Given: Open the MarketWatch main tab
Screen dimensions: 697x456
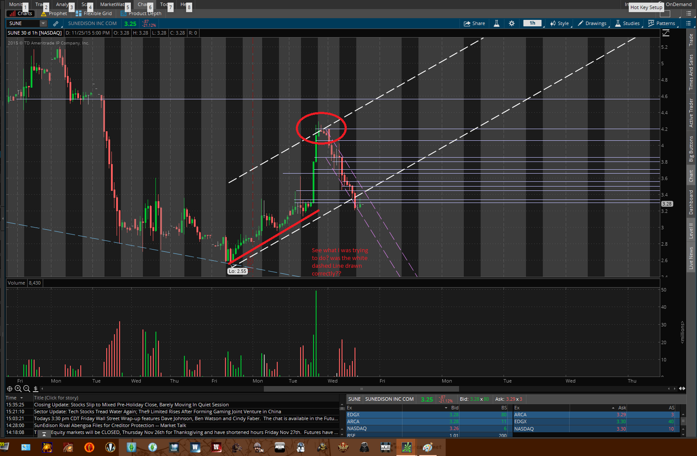Looking at the screenshot, I should (113, 4).
